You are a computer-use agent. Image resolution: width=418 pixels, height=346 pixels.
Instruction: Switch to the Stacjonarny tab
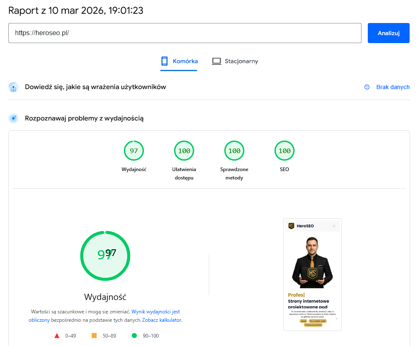(235, 62)
